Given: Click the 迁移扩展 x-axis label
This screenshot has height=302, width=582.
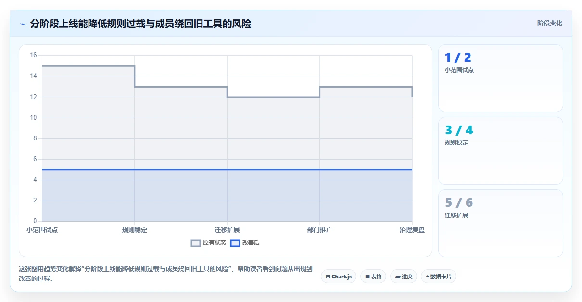Looking at the screenshot, I should point(227,230).
